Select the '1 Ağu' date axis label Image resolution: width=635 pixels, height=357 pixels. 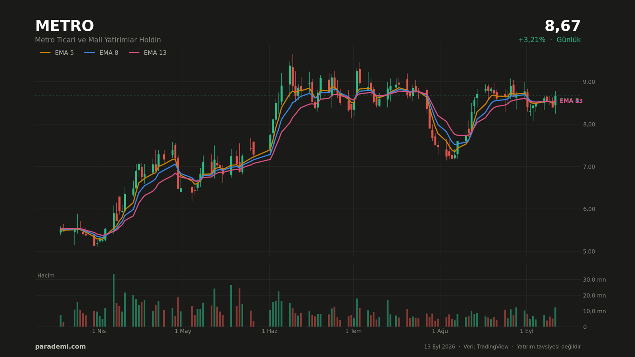pos(440,331)
